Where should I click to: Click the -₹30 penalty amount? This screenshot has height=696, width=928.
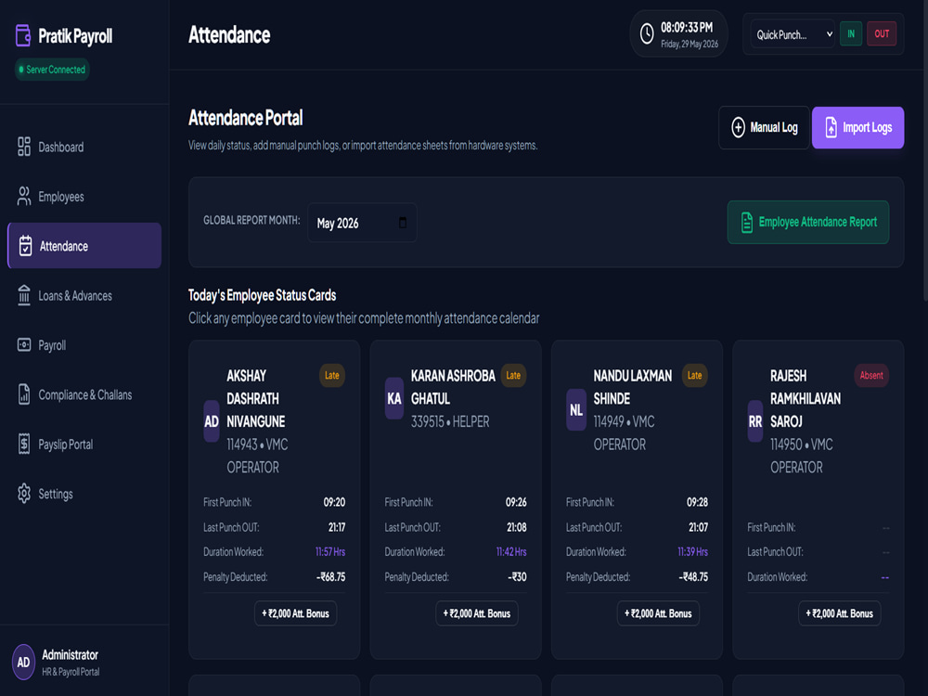517,576
